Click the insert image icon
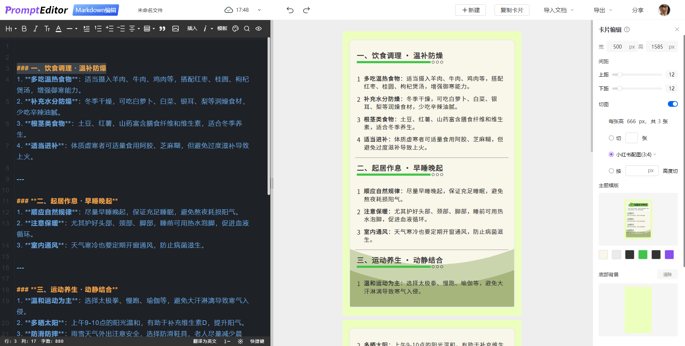This screenshot has width=685, height=346. tap(176, 29)
